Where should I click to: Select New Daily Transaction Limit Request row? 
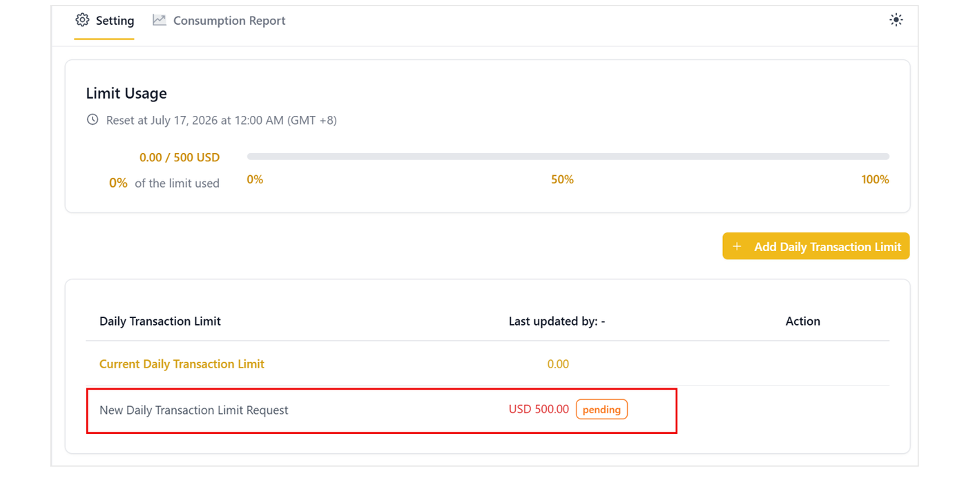487,410
